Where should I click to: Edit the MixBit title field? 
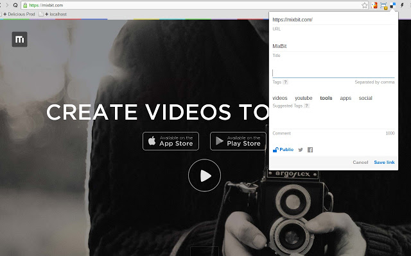coord(333,46)
